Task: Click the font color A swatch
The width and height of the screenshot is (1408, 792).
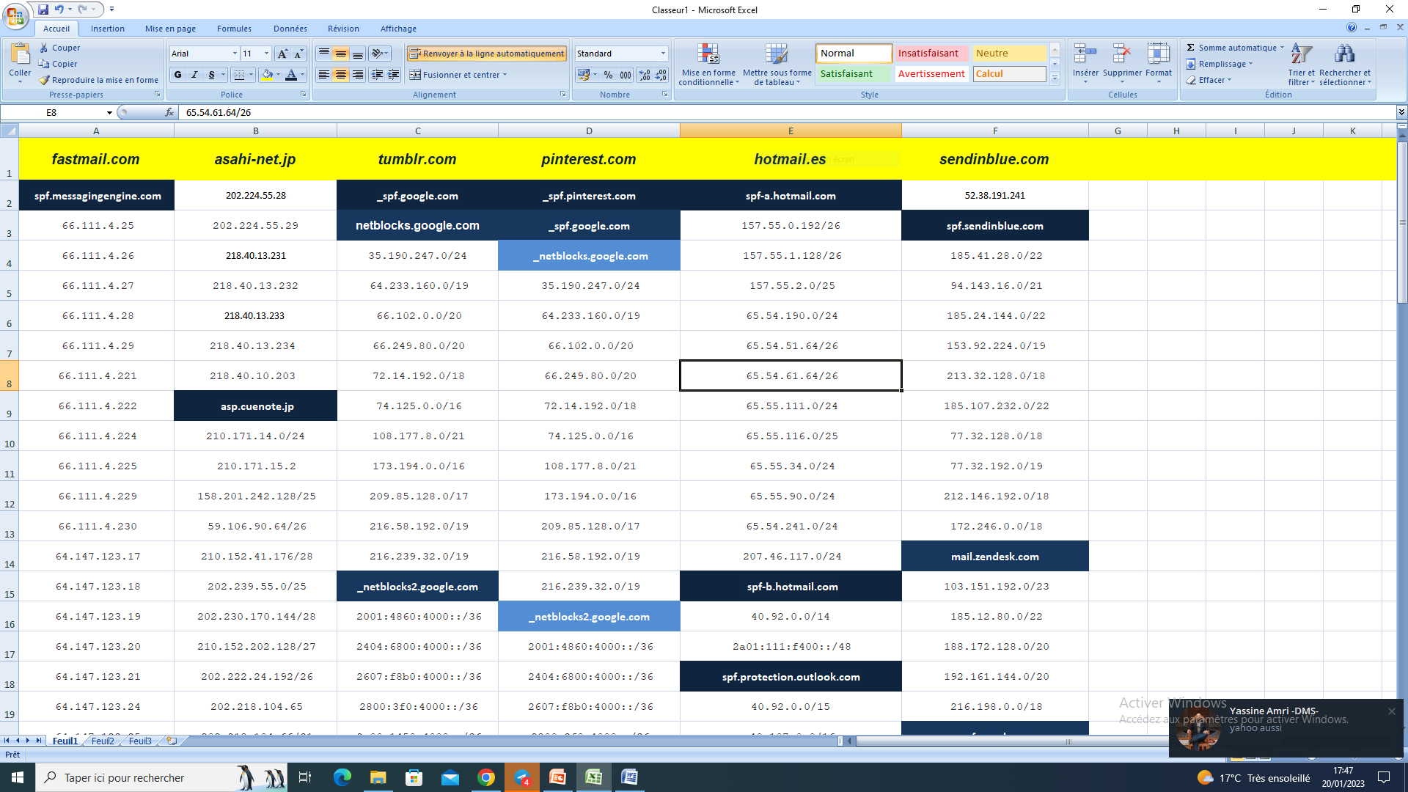Action: coord(291,75)
